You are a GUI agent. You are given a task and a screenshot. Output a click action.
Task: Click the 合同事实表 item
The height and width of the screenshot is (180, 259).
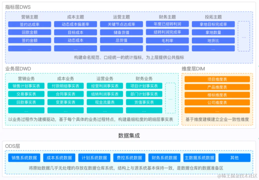pos(66,94)
